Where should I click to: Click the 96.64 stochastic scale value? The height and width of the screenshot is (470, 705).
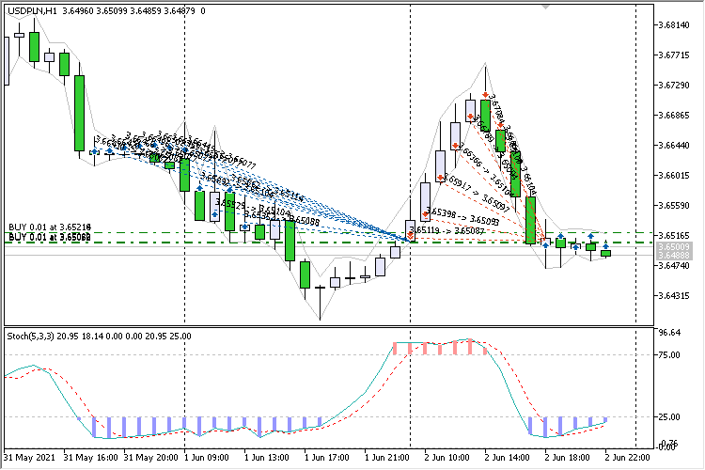tap(669, 333)
